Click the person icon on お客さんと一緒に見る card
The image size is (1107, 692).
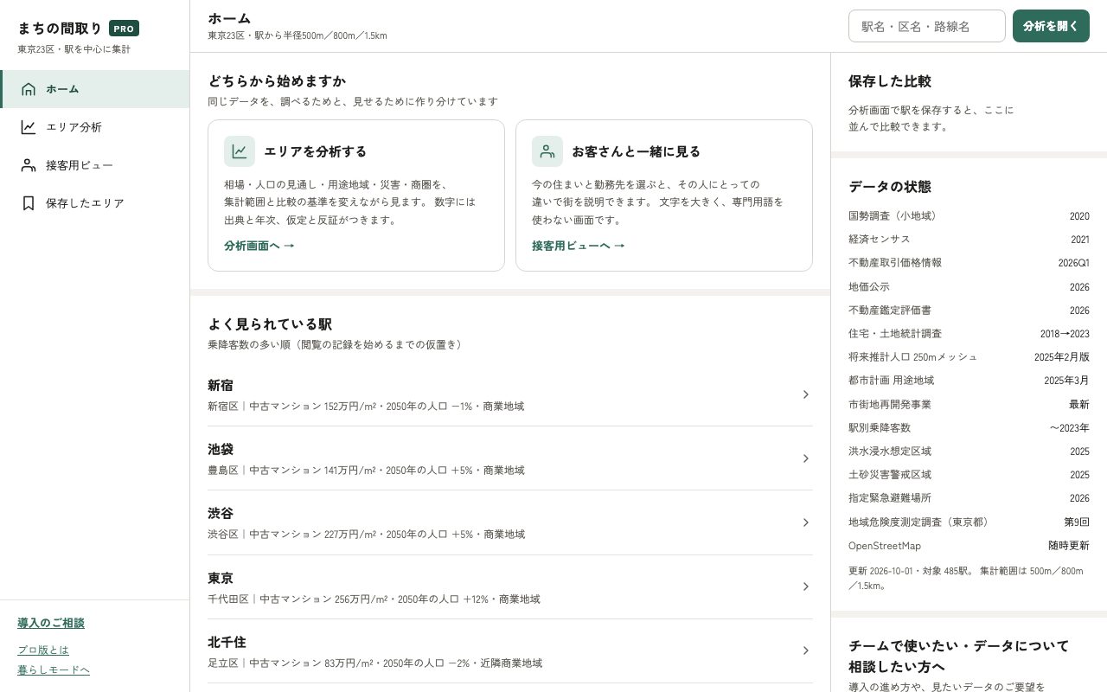tap(547, 151)
